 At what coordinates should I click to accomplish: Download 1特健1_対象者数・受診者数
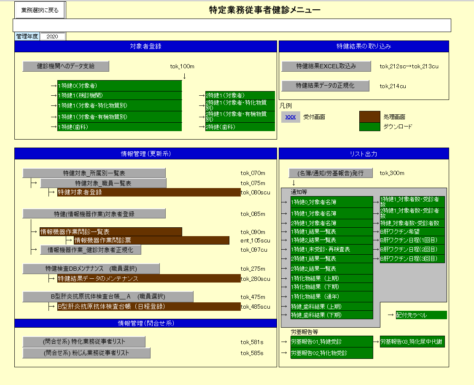pyautogui.click(x=412, y=202)
